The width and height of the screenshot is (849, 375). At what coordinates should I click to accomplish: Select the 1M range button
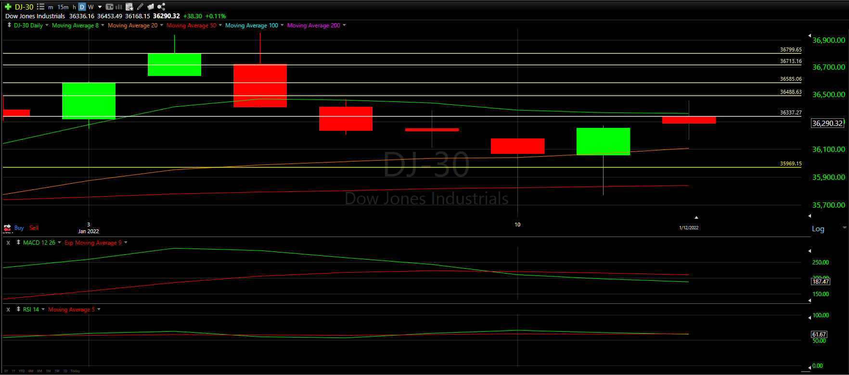[48, 371]
